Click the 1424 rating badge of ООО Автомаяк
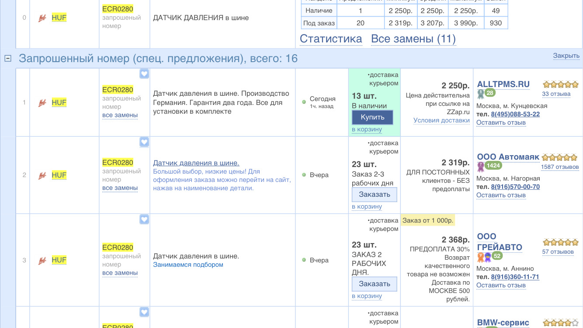583x328 pixels. pyautogui.click(x=493, y=166)
